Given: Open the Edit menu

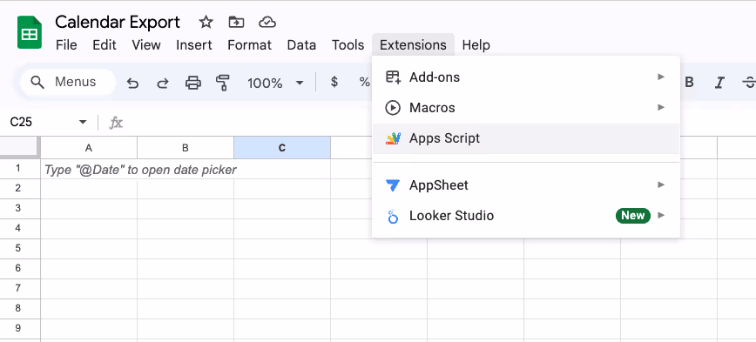Looking at the screenshot, I should [x=105, y=45].
